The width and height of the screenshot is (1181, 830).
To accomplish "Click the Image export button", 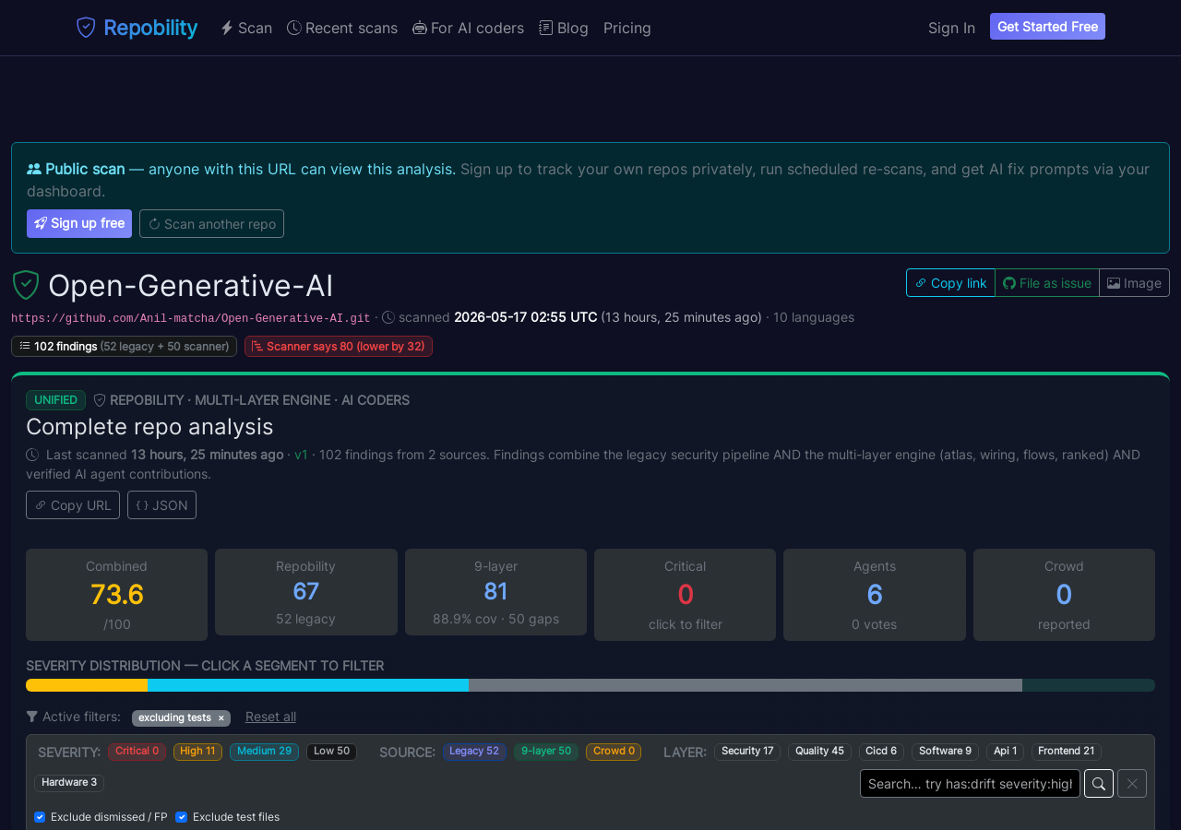I will tap(1134, 283).
